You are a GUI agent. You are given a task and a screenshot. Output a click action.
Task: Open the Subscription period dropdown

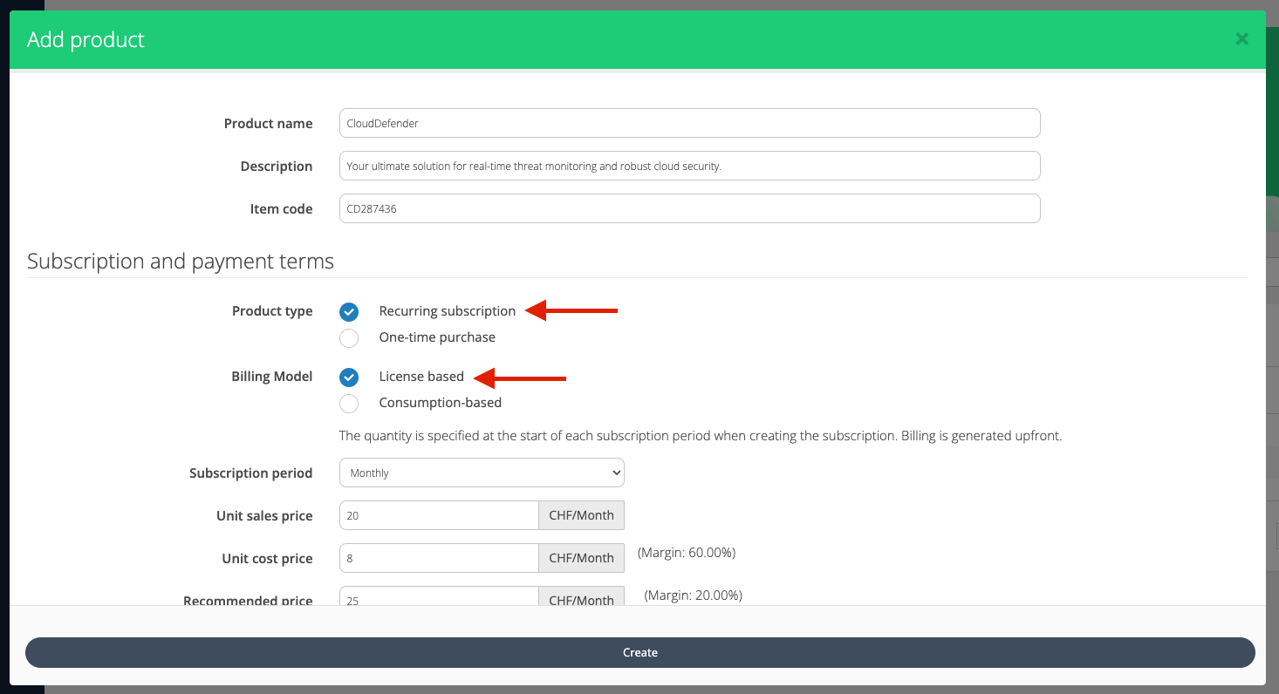click(482, 473)
